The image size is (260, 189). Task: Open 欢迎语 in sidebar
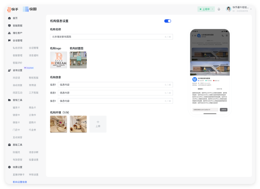(17, 78)
